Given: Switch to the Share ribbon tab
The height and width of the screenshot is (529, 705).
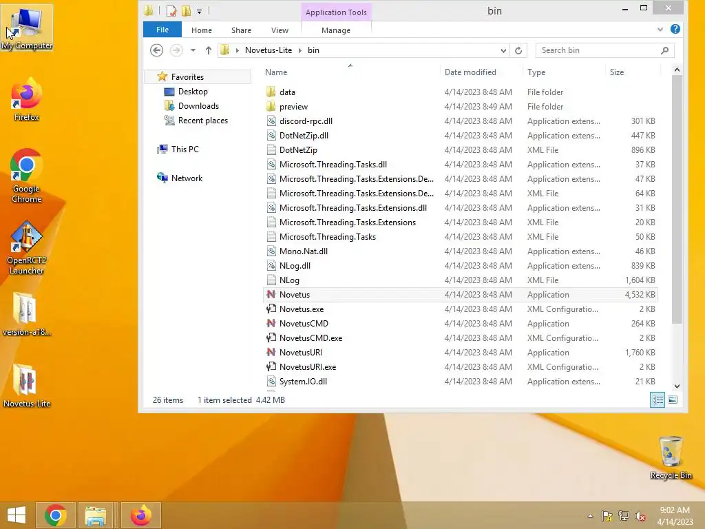Looking at the screenshot, I should (241, 30).
